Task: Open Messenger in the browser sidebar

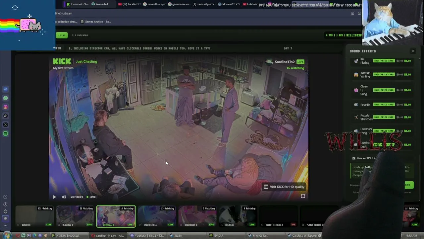Action: [5, 89]
